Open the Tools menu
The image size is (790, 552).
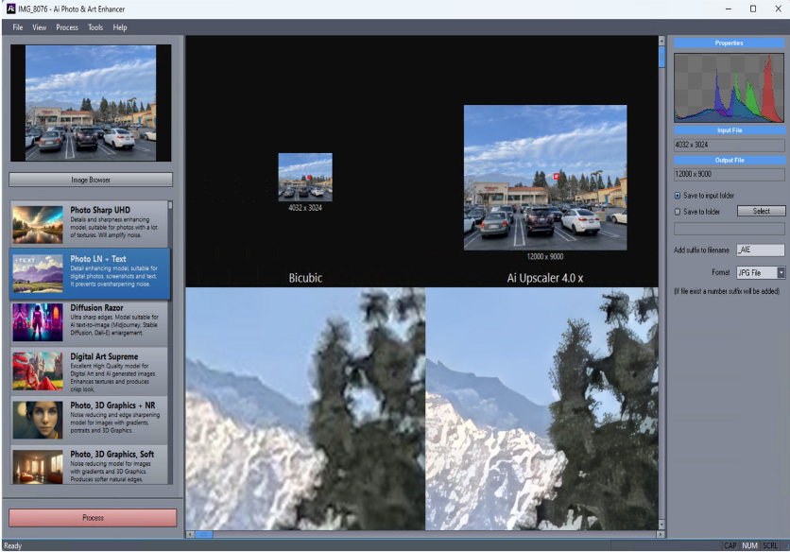point(95,27)
